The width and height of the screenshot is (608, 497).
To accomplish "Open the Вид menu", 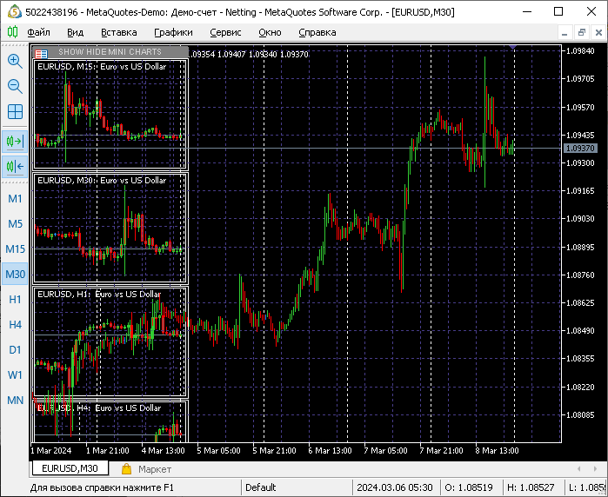I will click(x=75, y=32).
